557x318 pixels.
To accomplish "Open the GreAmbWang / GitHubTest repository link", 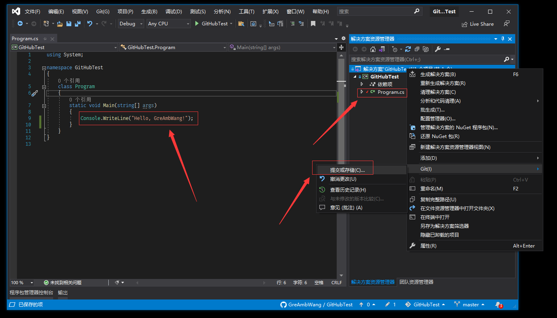I will point(320,305).
